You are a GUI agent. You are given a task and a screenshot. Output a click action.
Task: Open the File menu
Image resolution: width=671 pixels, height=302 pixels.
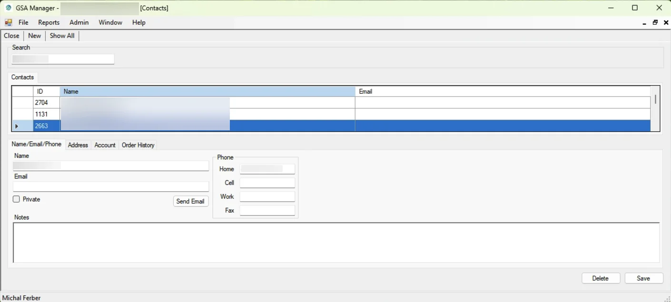pos(23,22)
